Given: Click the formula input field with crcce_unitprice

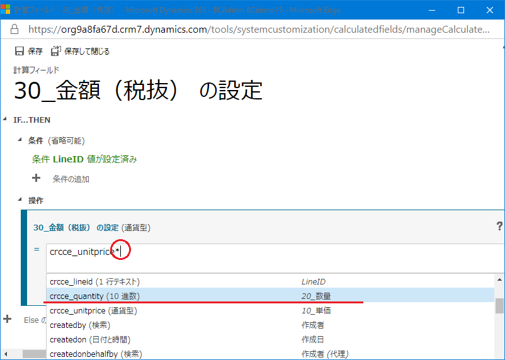Looking at the screenshot, I should (x=275, y=258).
